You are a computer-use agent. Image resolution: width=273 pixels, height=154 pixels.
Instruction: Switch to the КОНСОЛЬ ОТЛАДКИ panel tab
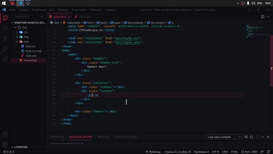coord(126,137)
